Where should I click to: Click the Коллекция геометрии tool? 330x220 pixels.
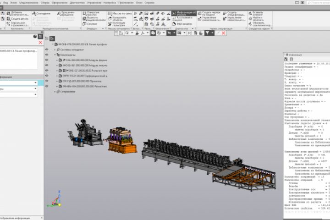116,24
